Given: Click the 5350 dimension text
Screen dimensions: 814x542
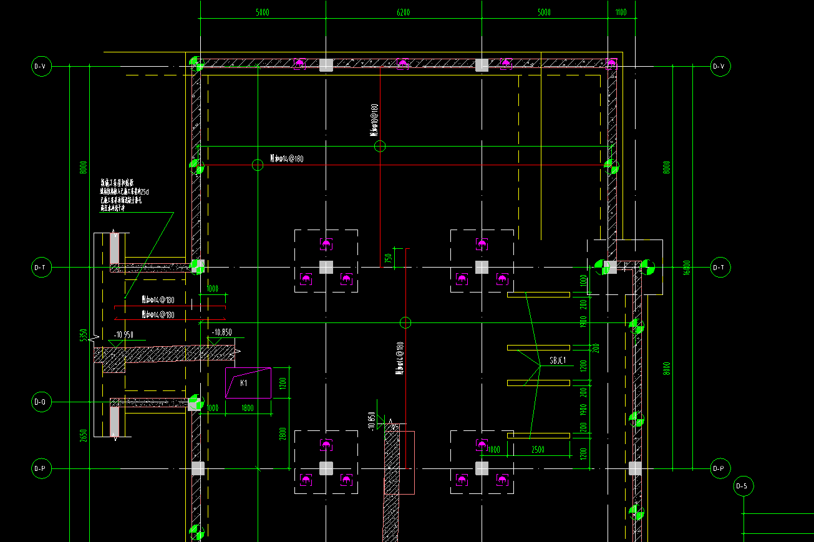Looking at the screenshot, I should point(83,336).
